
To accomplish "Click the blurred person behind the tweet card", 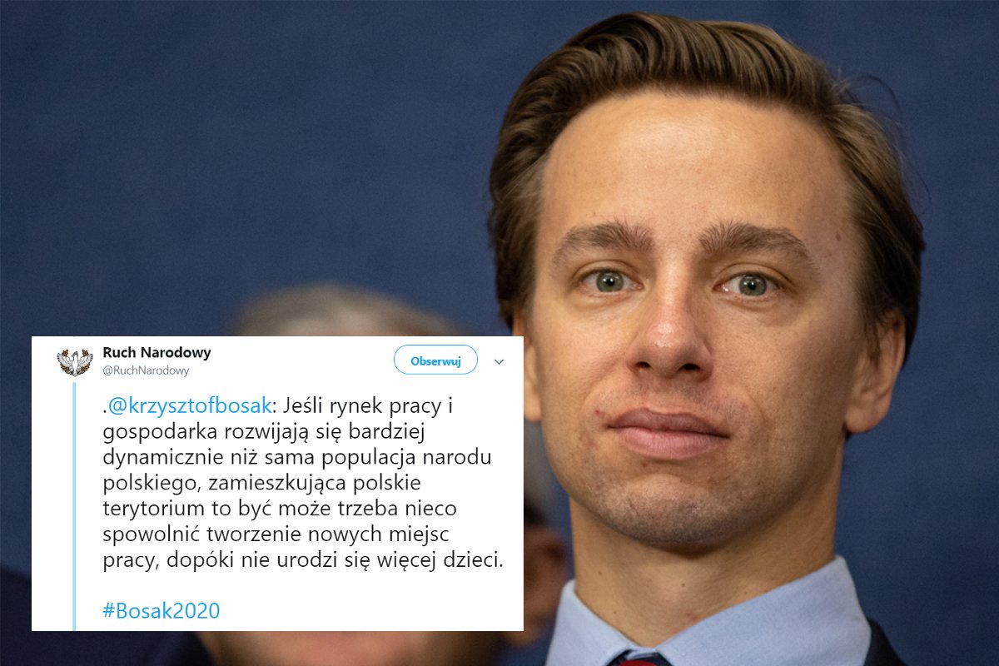I will pyautogui.click(x=350, y=313).
